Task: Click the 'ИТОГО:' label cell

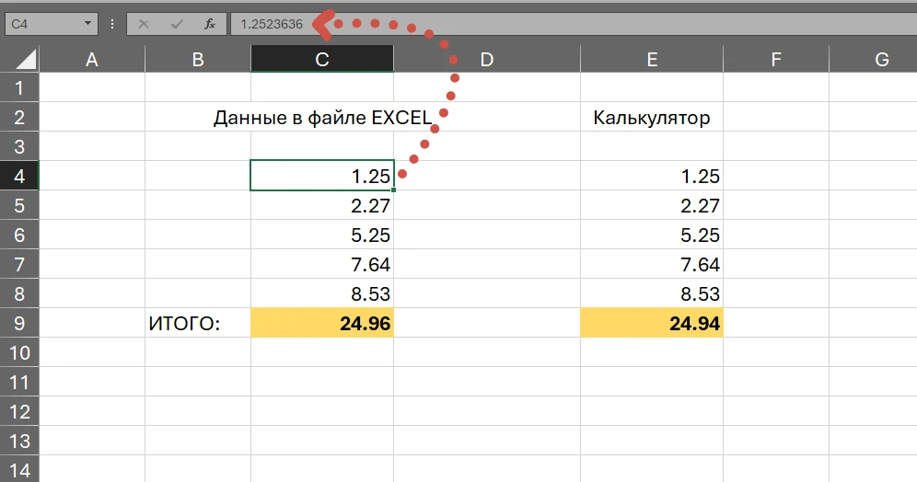Action: click(198, 323)
